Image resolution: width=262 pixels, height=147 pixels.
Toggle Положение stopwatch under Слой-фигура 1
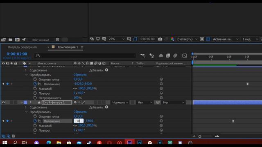tap(35, 121)
